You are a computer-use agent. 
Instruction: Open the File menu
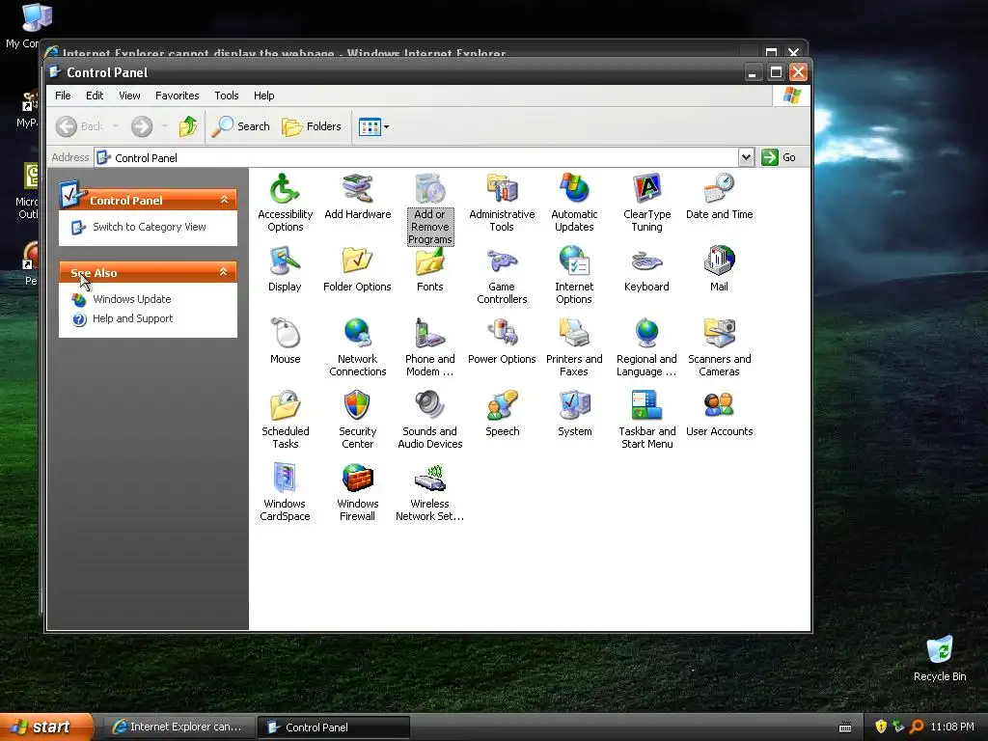pos(63,96)
